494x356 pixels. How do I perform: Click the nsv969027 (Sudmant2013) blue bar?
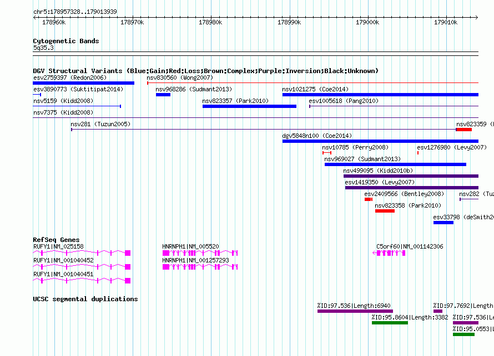(x=395, y=164)
